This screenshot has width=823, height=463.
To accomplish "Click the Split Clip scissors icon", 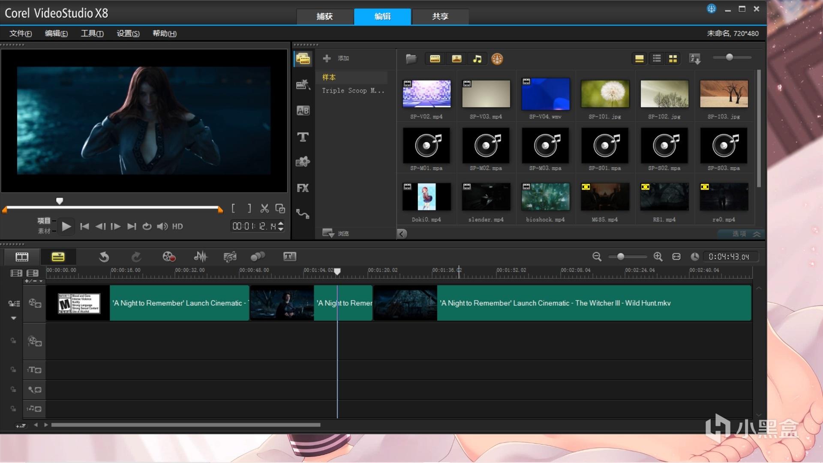I will coord(264,208).
